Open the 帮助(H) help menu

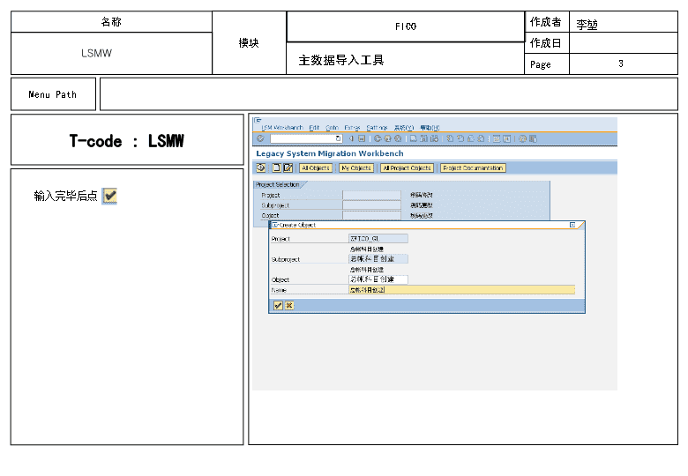[430, 128]
